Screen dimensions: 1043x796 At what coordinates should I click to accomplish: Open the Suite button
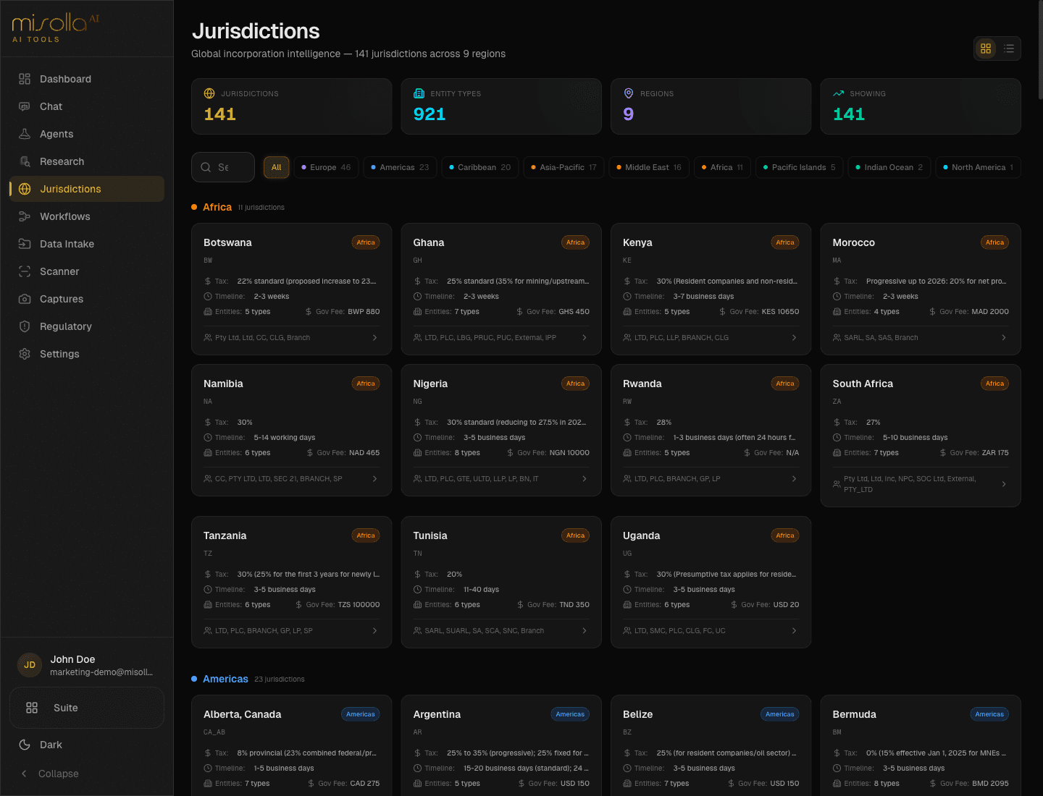(x=87, y=708)
